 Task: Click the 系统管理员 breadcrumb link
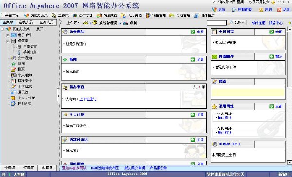[108, 23]
